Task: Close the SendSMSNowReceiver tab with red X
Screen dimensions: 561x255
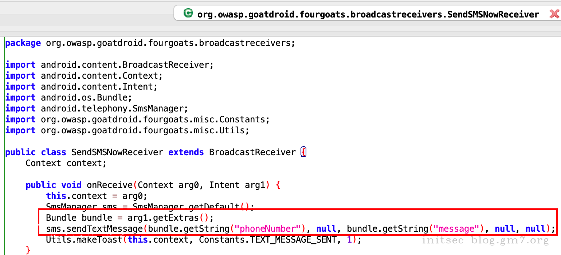Action: tap(554, 14)
